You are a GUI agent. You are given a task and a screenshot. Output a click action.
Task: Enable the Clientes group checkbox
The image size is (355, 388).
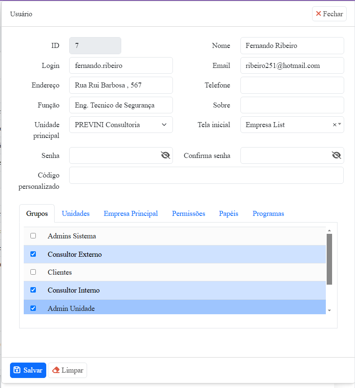(x=33, y=272)
